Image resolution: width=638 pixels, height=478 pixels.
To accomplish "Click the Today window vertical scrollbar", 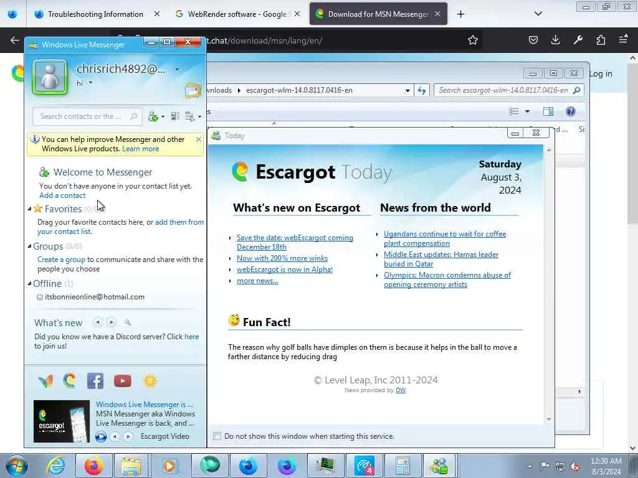I will tap(548, 284).
